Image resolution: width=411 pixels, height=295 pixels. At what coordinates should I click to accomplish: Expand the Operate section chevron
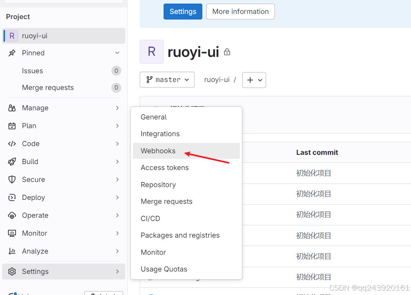pyautogui.click(x=117, y=215)
